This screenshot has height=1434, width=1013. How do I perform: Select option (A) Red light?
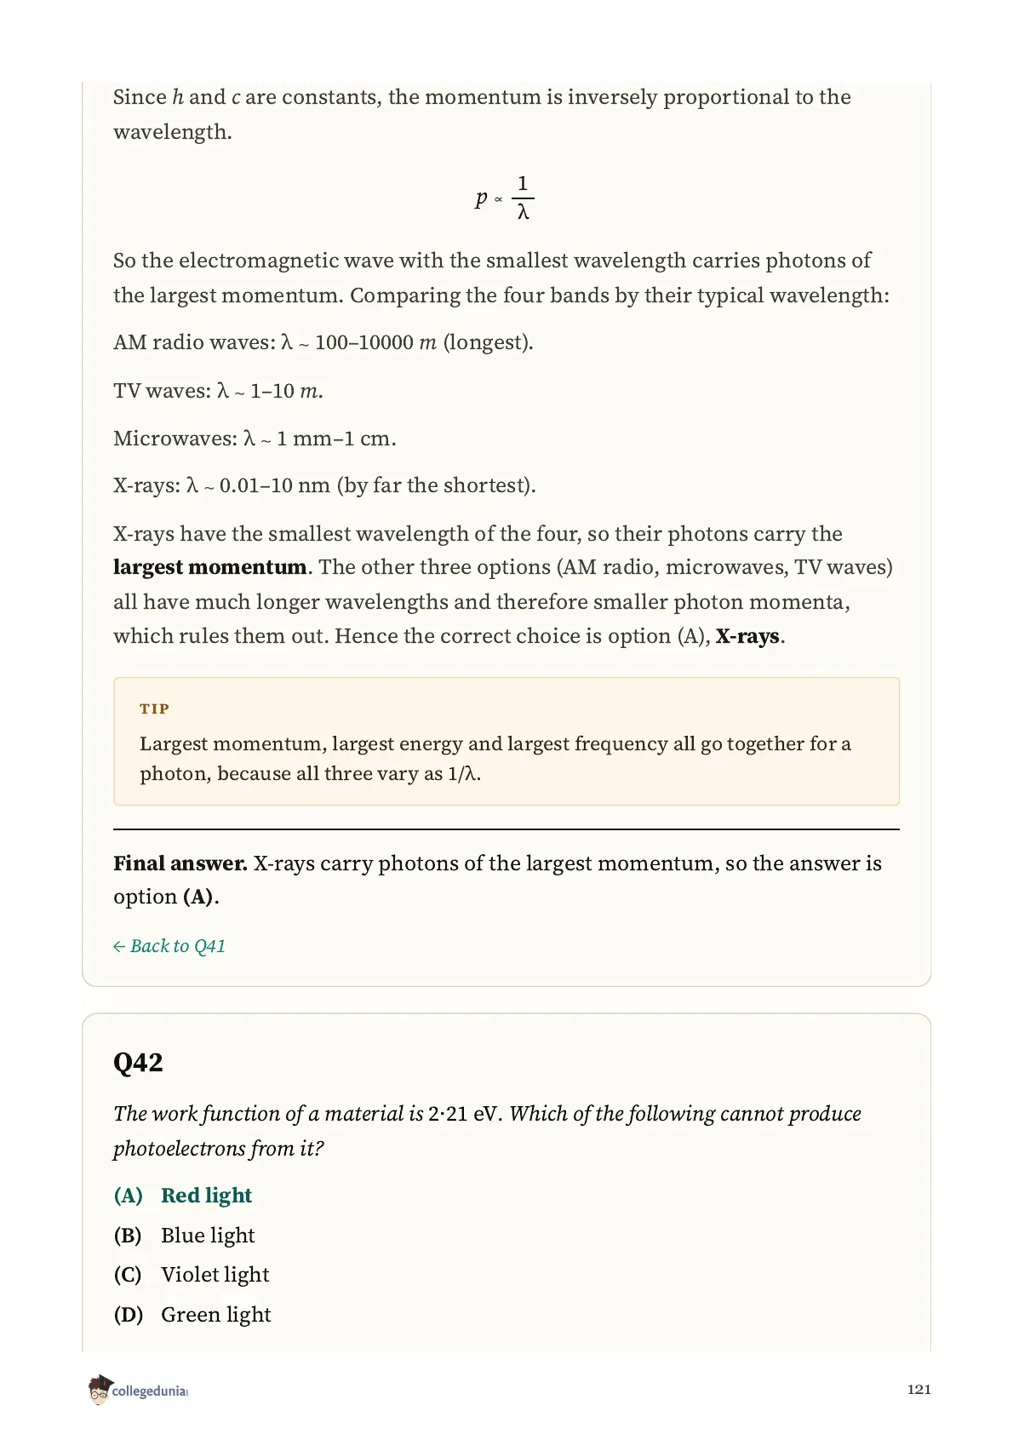[x=183, y=1196]
